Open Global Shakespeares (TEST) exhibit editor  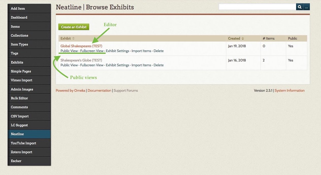[81, 46]
